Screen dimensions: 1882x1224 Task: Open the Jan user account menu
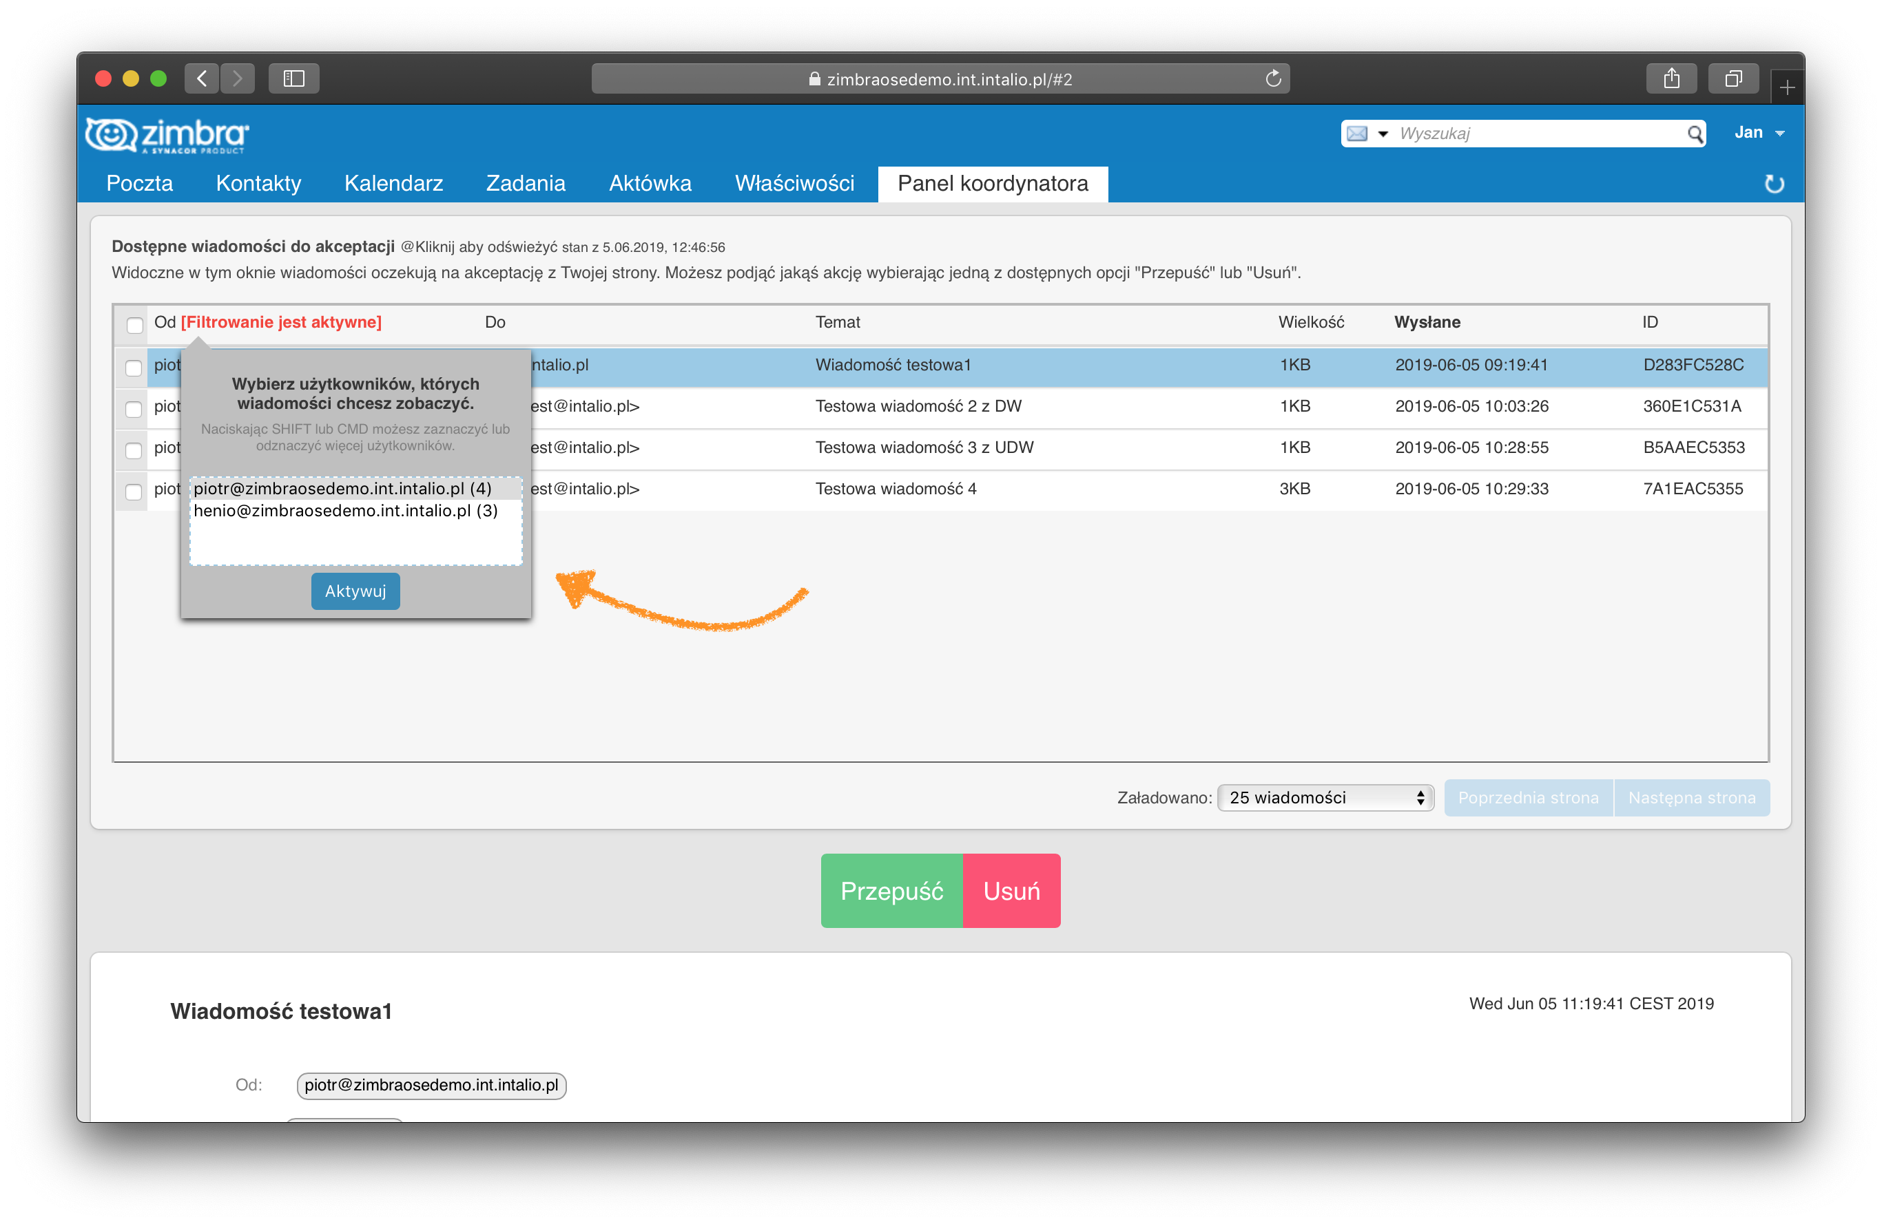(1759, 133)
